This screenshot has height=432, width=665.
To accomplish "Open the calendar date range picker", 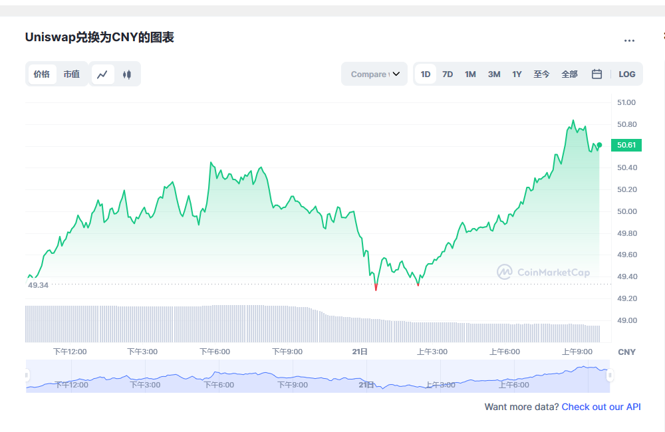I will point(597,74).
